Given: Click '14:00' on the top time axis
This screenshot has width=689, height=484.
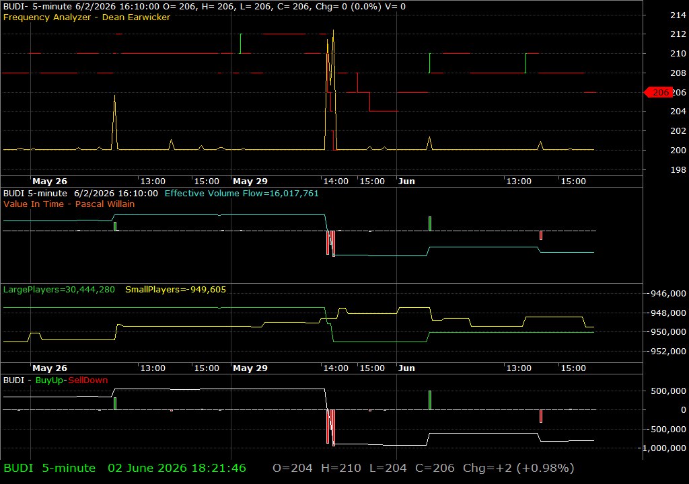Looking at the screenshot, I should (x=336, y=182).
